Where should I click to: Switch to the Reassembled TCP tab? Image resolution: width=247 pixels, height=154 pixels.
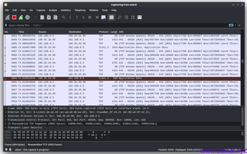coord(45,145)
